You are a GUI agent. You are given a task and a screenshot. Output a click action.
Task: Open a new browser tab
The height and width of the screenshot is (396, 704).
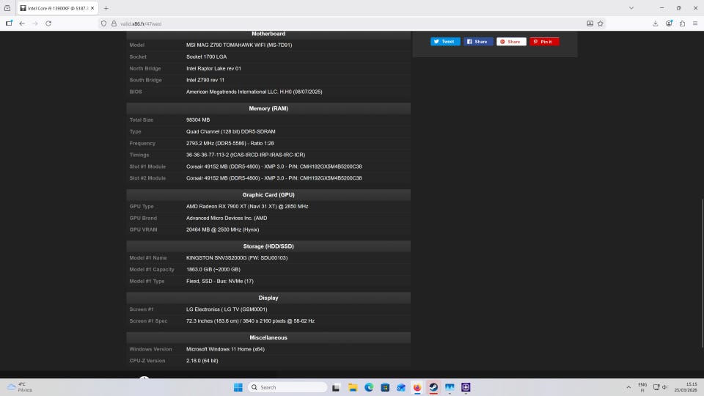(x=106, y=8)
